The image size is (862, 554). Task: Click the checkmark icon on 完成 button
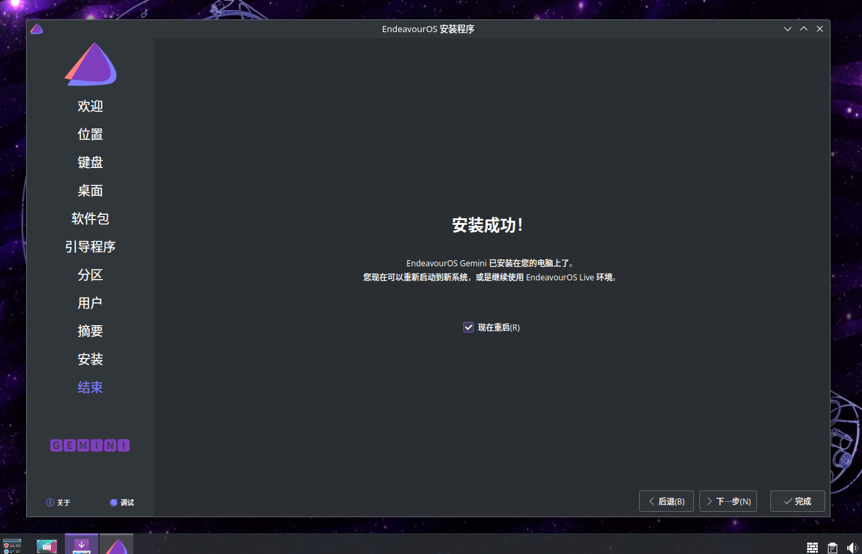(x=788, y=501)
